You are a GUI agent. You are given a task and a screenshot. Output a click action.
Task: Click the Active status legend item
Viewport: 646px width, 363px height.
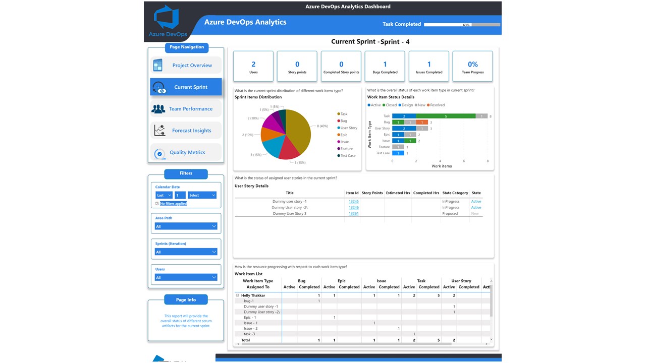[x=374, y=105]
